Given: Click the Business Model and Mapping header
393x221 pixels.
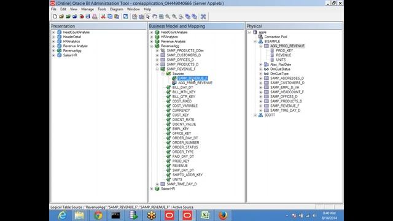Looking at the screenshot, I should click(x=196, y=26).
